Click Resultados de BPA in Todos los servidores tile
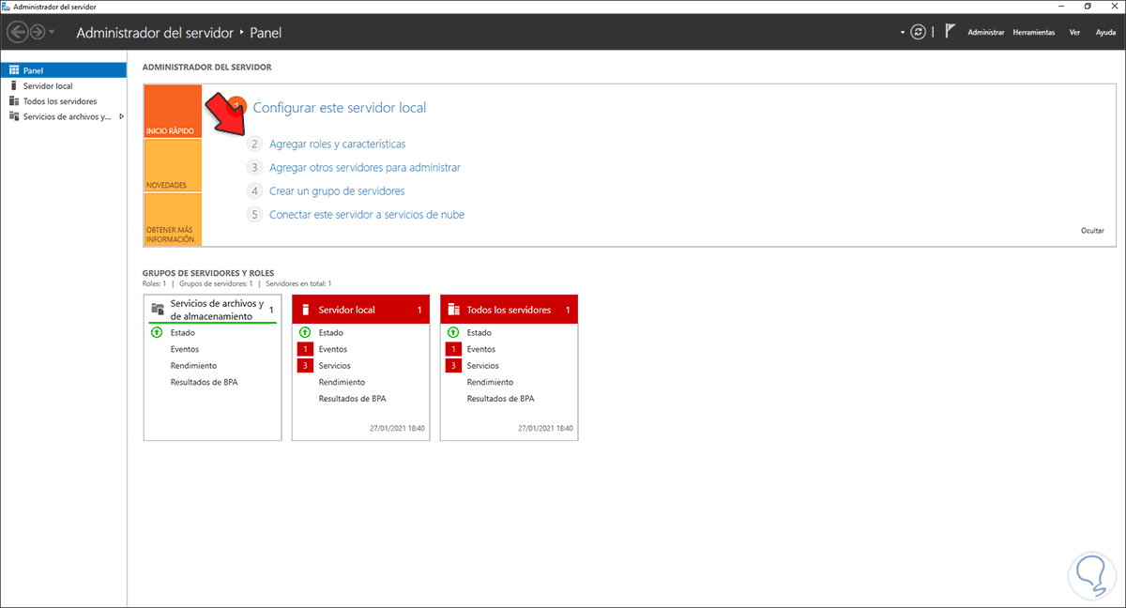The image size is (1126, 608). pyautogui.click(x=500, y=399)
